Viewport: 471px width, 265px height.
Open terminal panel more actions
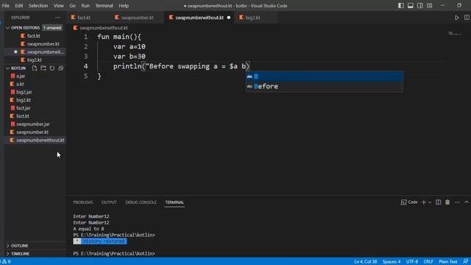coord(457,202)
